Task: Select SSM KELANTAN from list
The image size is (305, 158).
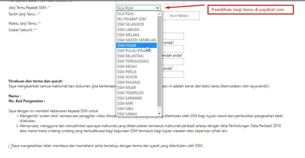Action: (137, 56)
